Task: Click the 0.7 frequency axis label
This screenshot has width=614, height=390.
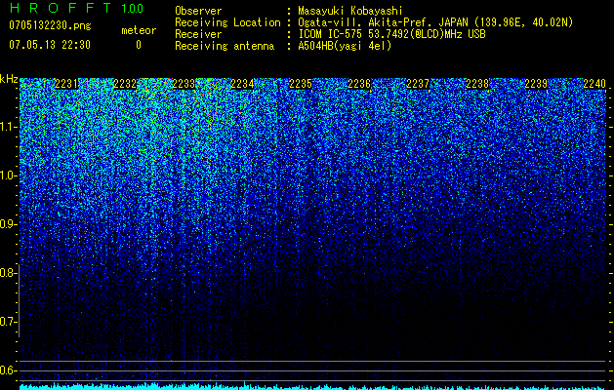Action: (x=8, y=322)
